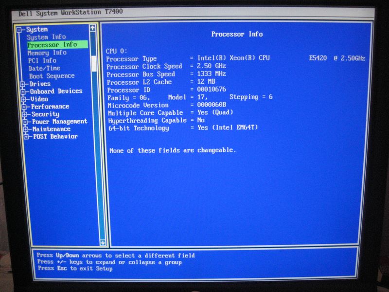The width and height of the screenshot is (389, 292).
Task: Select the Security tree label
Action: [x=45, y=114]
